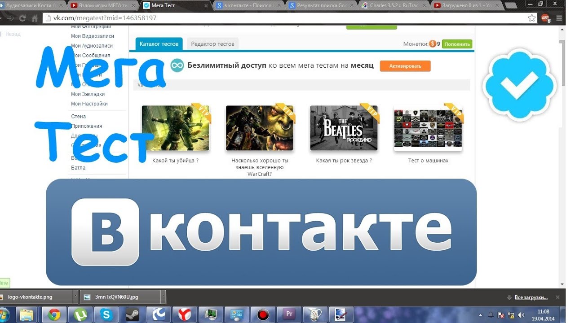Click the Назад link at left
575x323 pixels.
(x=13, y=34)
